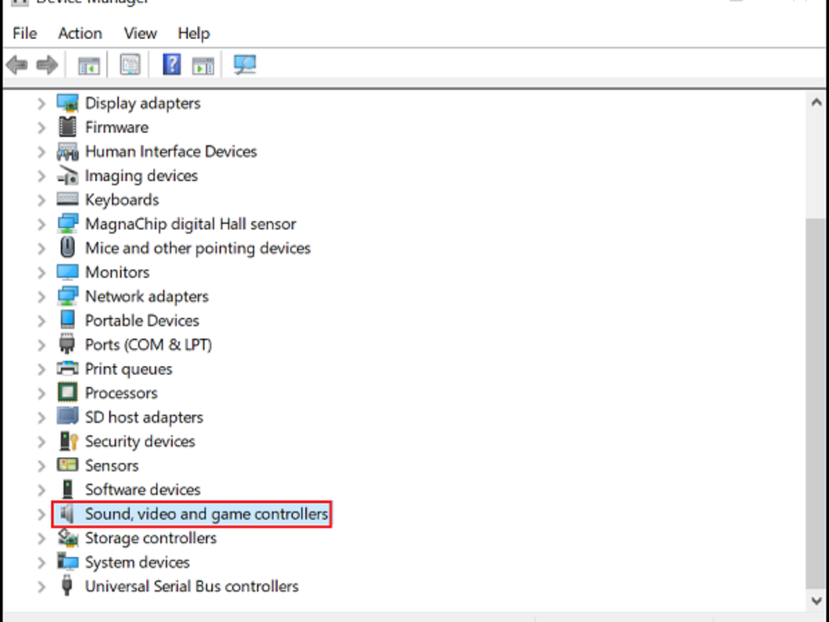Click the Portable Devices icon
This screenshot has width=829, height=622.
pos(68,320)
